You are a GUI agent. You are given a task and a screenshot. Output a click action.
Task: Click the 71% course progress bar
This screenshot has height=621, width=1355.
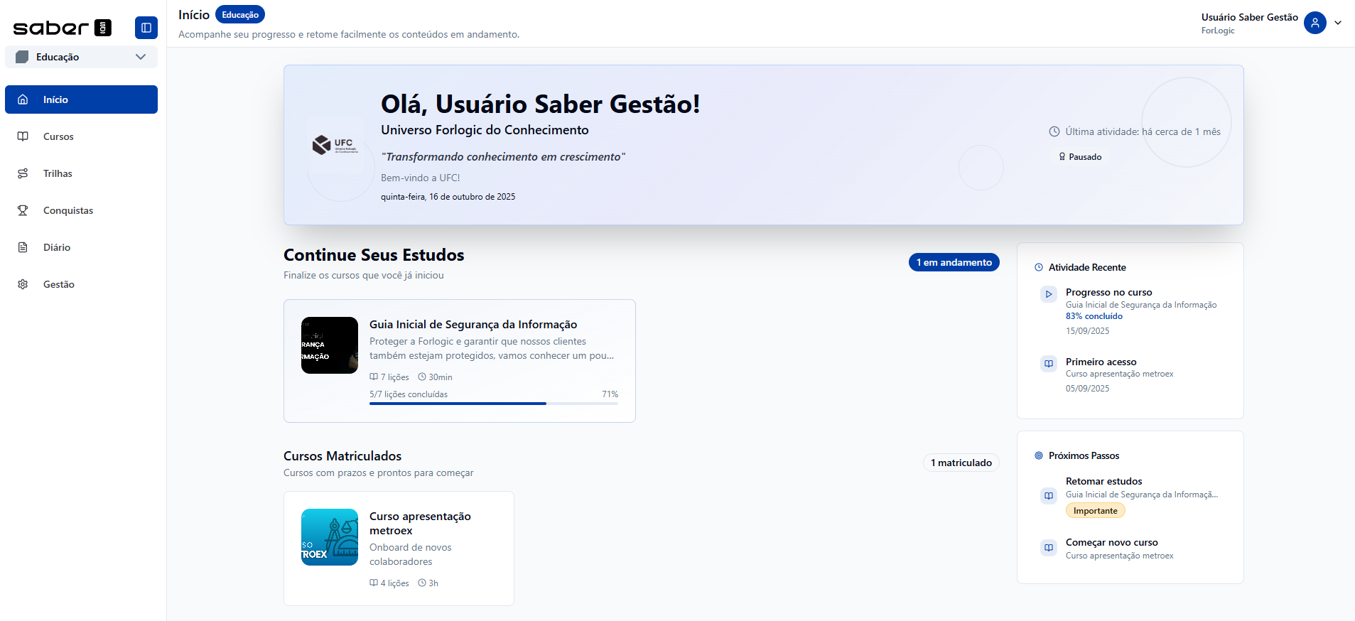click(493, 404)
